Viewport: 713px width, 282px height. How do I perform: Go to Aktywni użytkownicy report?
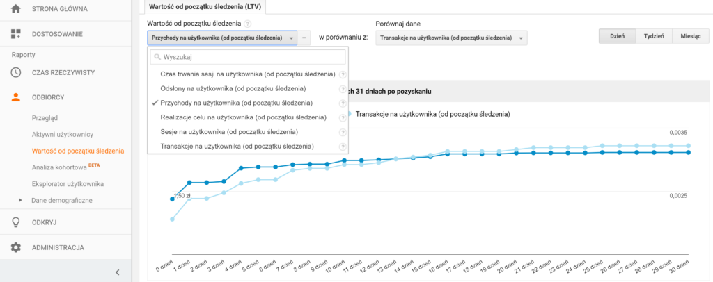[62, 134]
